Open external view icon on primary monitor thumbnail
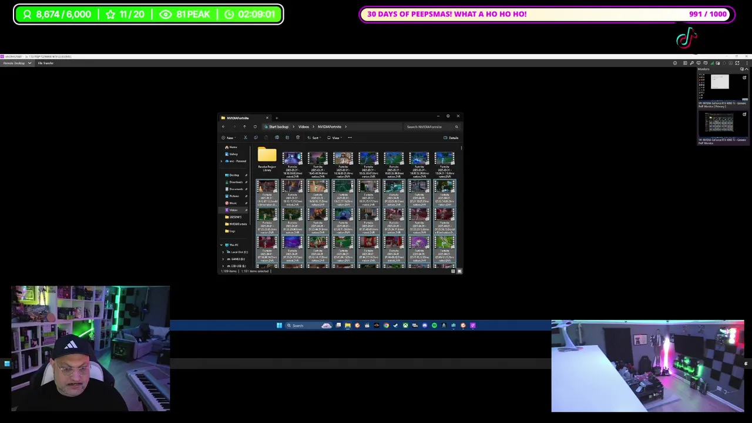752x423 pixels. click(x=744, y=78)
